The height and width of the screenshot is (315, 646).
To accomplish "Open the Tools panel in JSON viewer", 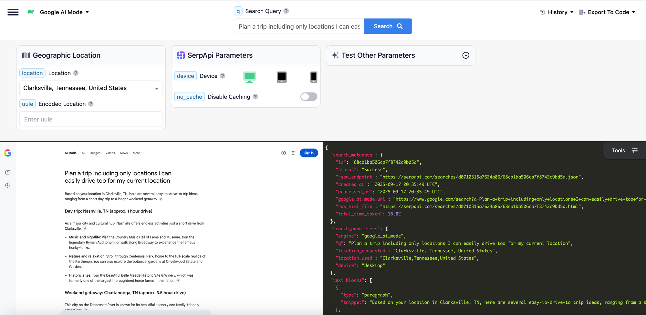I will [x=625, y=150].
